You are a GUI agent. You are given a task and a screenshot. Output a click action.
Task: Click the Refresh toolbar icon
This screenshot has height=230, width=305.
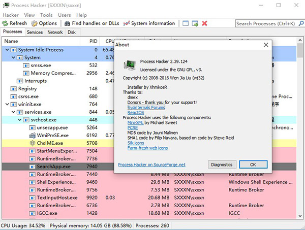[6, 23]
